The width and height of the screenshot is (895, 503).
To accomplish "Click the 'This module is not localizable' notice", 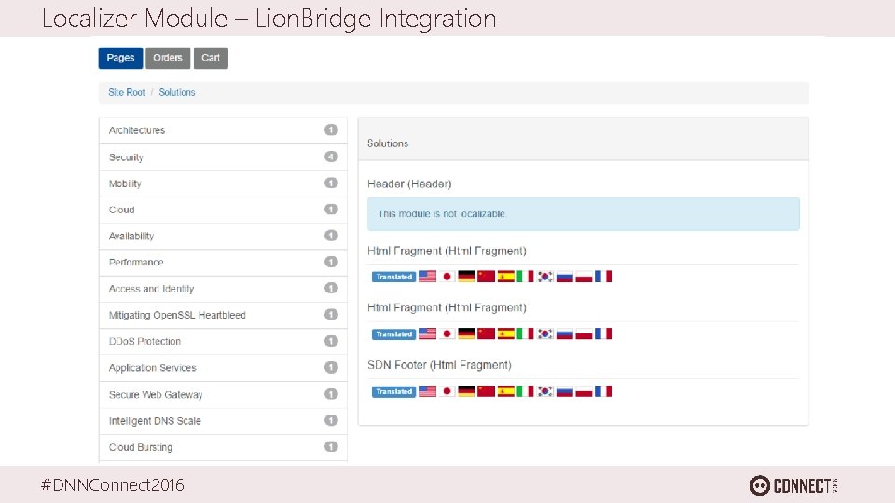I will pos(584,214).
